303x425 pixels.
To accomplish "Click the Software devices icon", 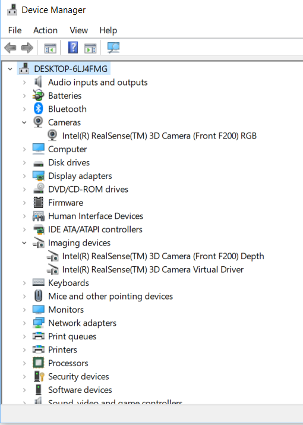I will click(x=39, y=389).
